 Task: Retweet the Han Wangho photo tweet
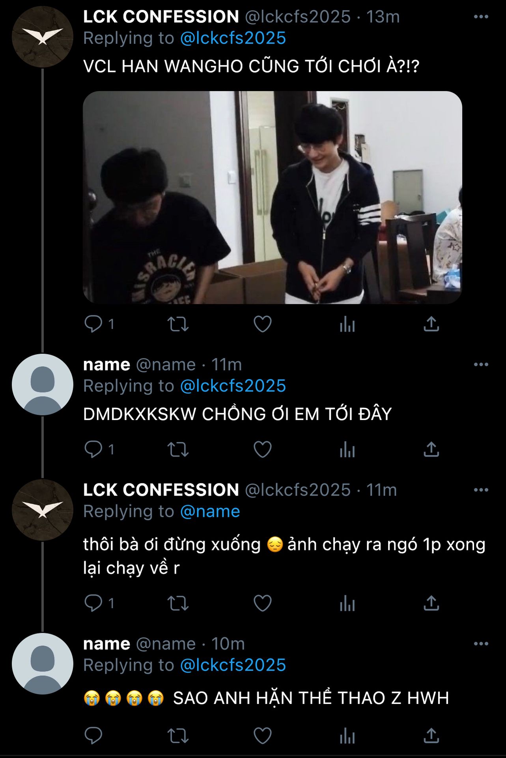coord(178,324)
